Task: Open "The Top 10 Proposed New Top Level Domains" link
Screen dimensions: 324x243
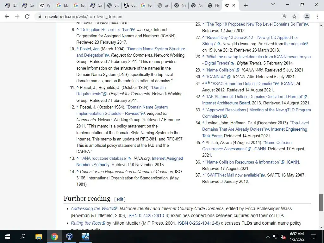Action: 256,24
